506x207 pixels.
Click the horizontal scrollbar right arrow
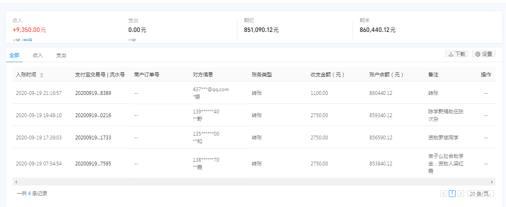[492, 182]
